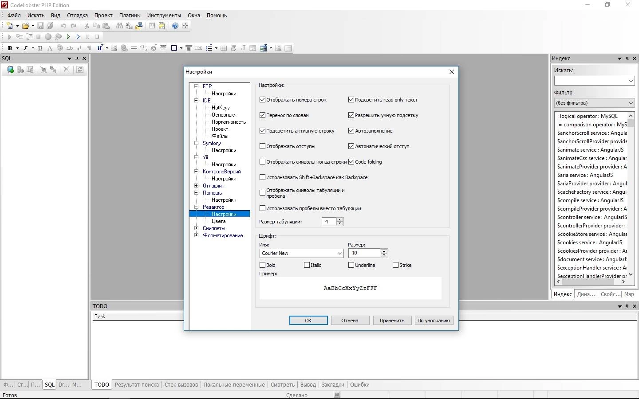Click the Paste clipboard toolbar icon
Viewport: 639px width, 399px height.
(106, 26)
